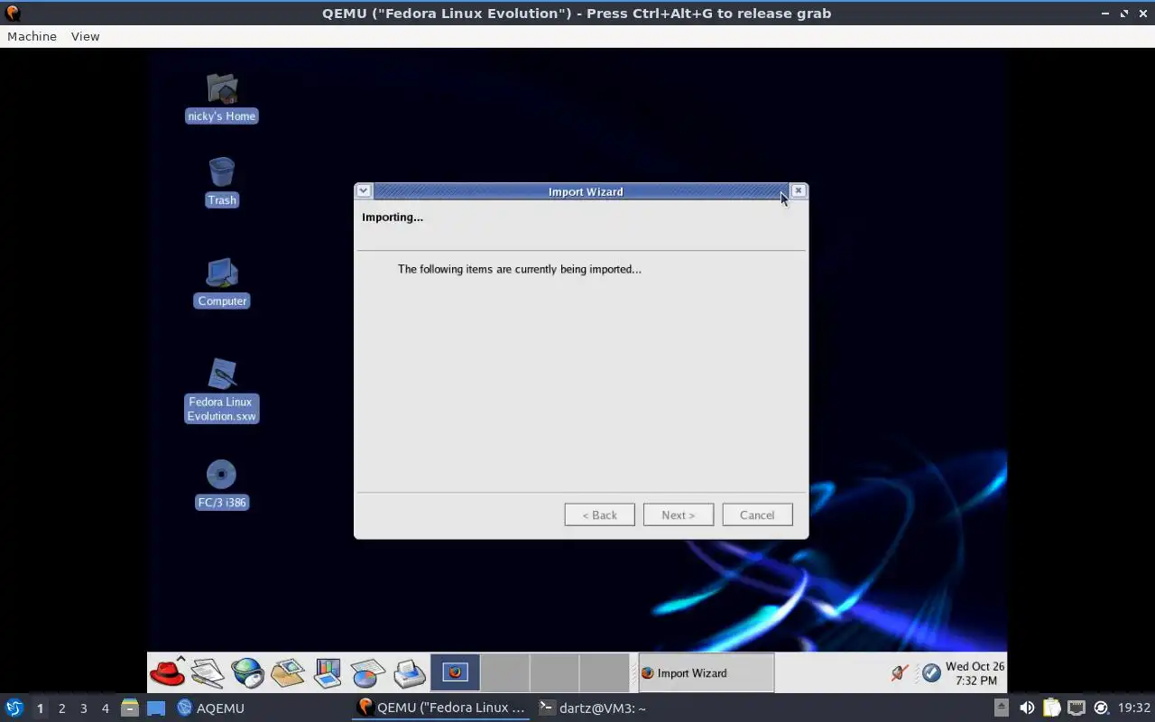This screenshot has width=1155, height=722.
Task: Open the host start menu icon
Action: coord(14,708)
